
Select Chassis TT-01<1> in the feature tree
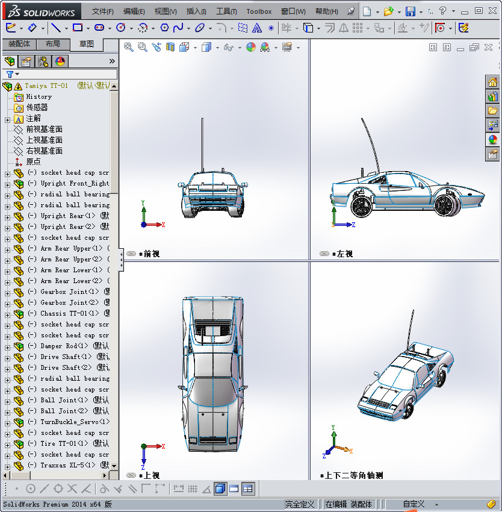pyautogui.click(x=69, y=313)
